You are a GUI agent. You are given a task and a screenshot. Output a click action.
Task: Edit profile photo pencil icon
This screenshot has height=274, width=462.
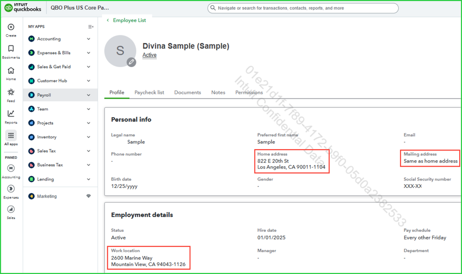(x=131, y=62)
